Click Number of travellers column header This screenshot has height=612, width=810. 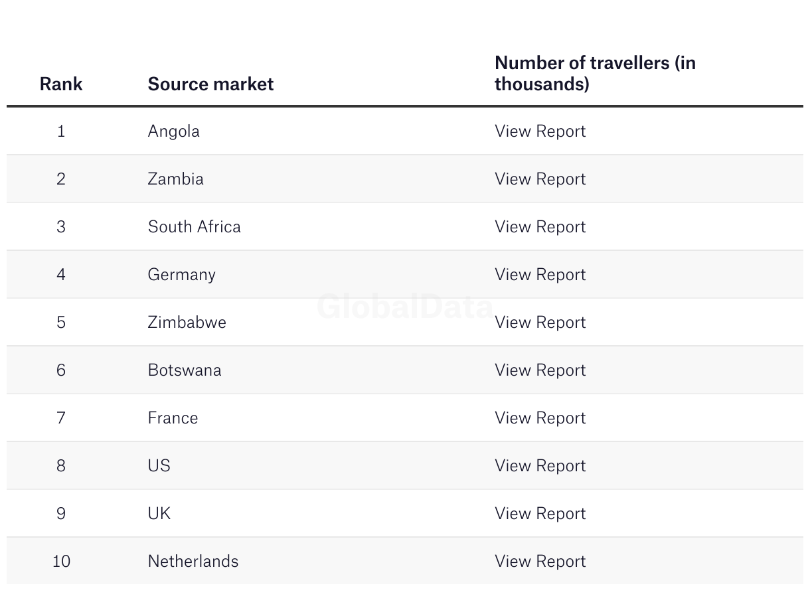click(595, 74)
